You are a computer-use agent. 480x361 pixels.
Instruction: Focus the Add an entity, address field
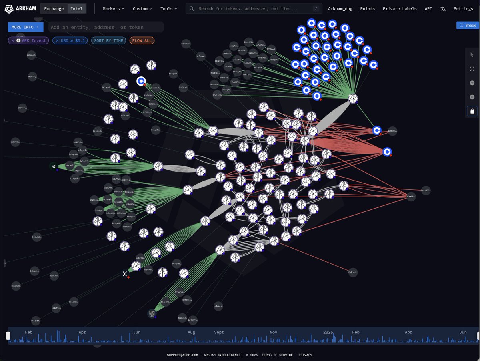point(106,27)
